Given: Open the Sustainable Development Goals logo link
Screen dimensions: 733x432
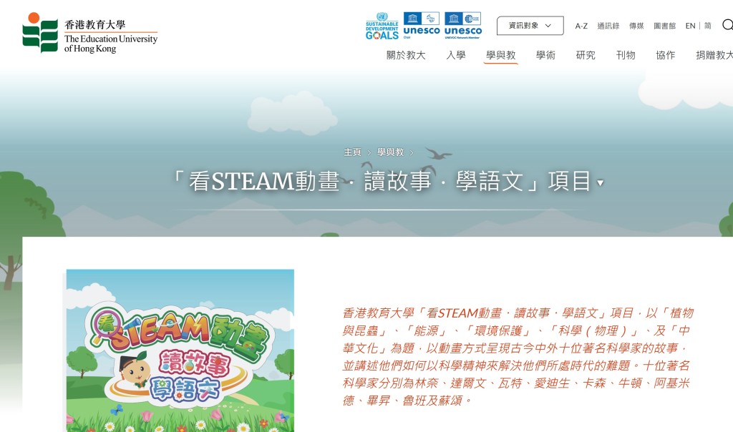Looking at the screenshot, I should (382, 26).
